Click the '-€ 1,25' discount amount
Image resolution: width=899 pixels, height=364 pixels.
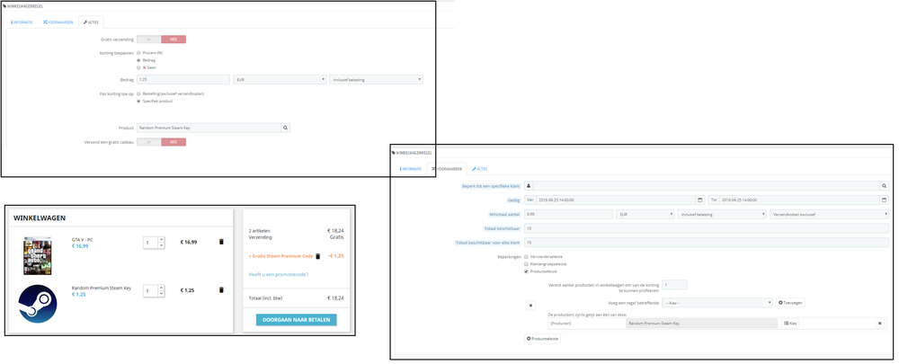[x=335, y=256]
